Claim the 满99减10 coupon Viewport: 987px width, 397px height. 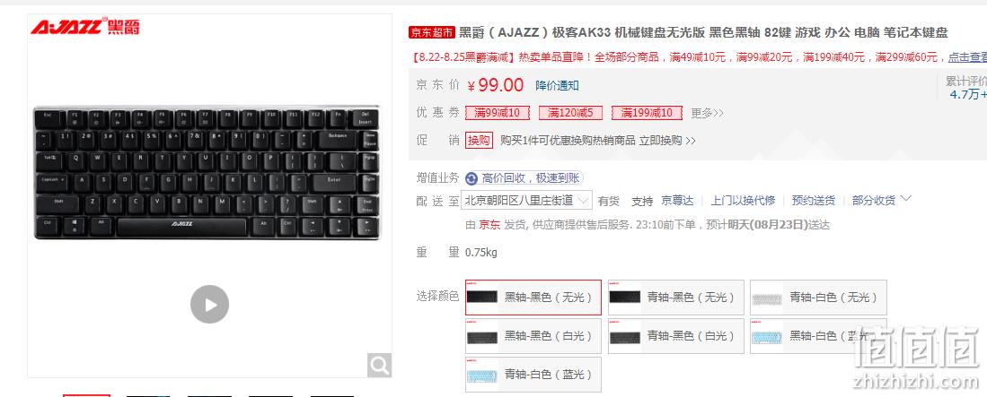[498, 113]
